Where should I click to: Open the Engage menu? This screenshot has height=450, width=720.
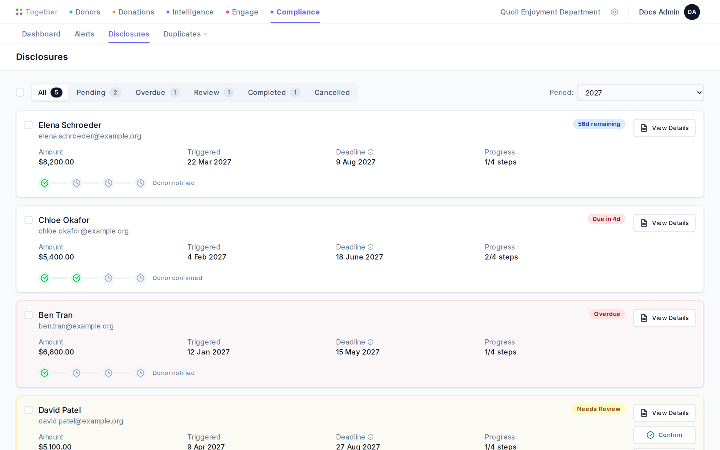pyautogui.click(x=242, y=12)
